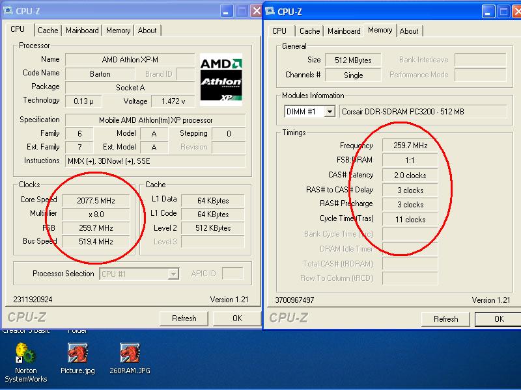Image resolution: width=521 pixels, height=390 pixels.
Task: Click the Core Speed value field
Action: [95, 200]
